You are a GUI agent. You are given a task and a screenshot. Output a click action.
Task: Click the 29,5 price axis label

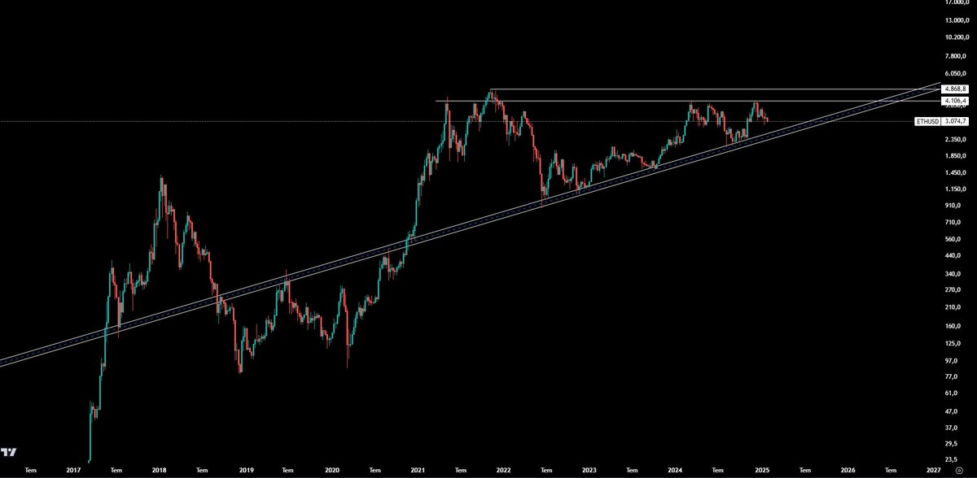[952, 445]
